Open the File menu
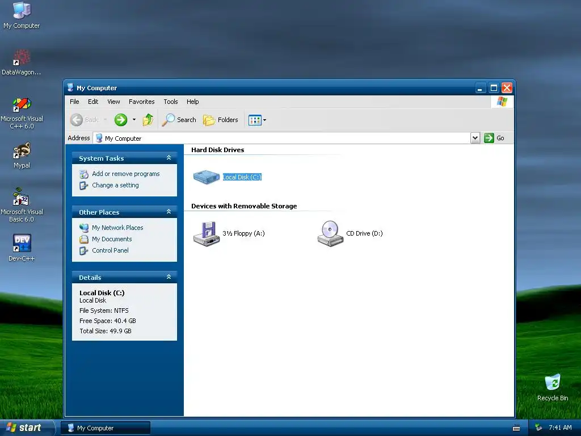This screenshot has width=581, height=436. tap(74, 102)
